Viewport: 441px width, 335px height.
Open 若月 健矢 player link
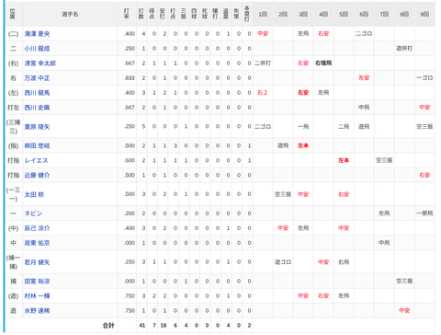click(37, 262)
